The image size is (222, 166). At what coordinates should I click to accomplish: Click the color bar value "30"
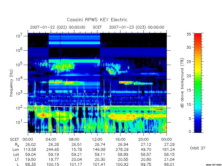pos(189,47)
